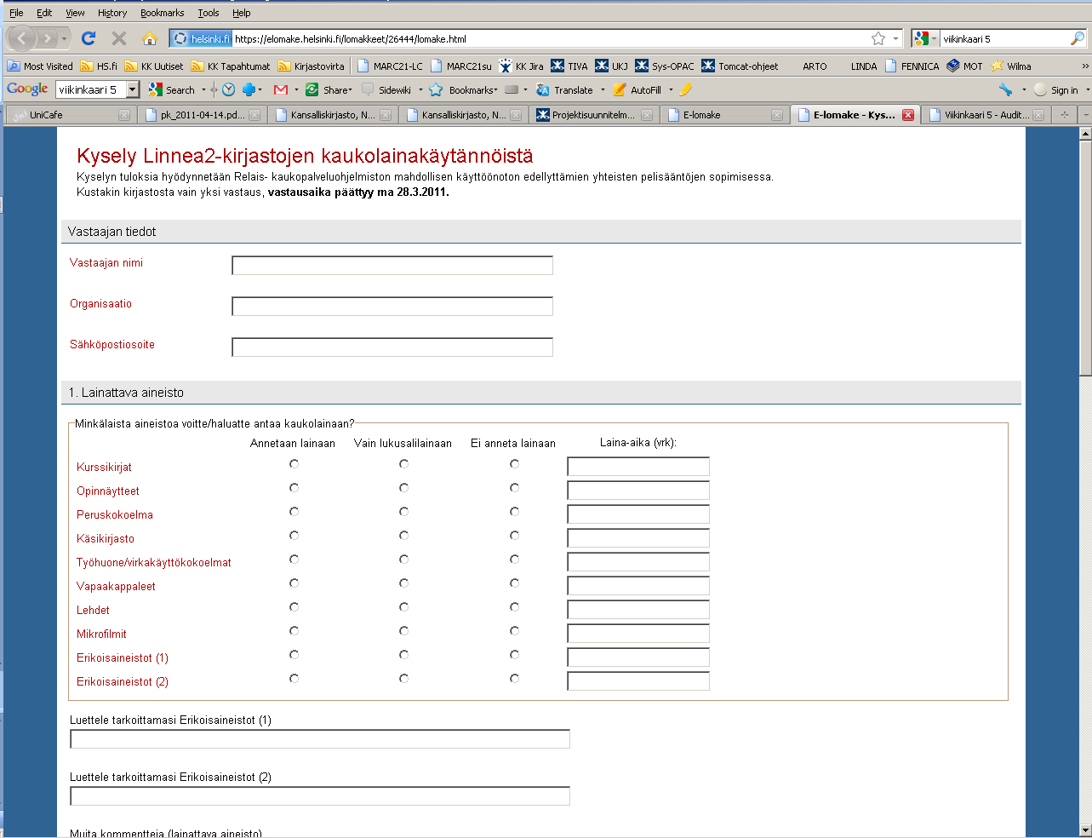This screenshot has width=1092, height=838.
Task: Switch to the Projektisuunnitelm... tab
Action: point(594,114)
